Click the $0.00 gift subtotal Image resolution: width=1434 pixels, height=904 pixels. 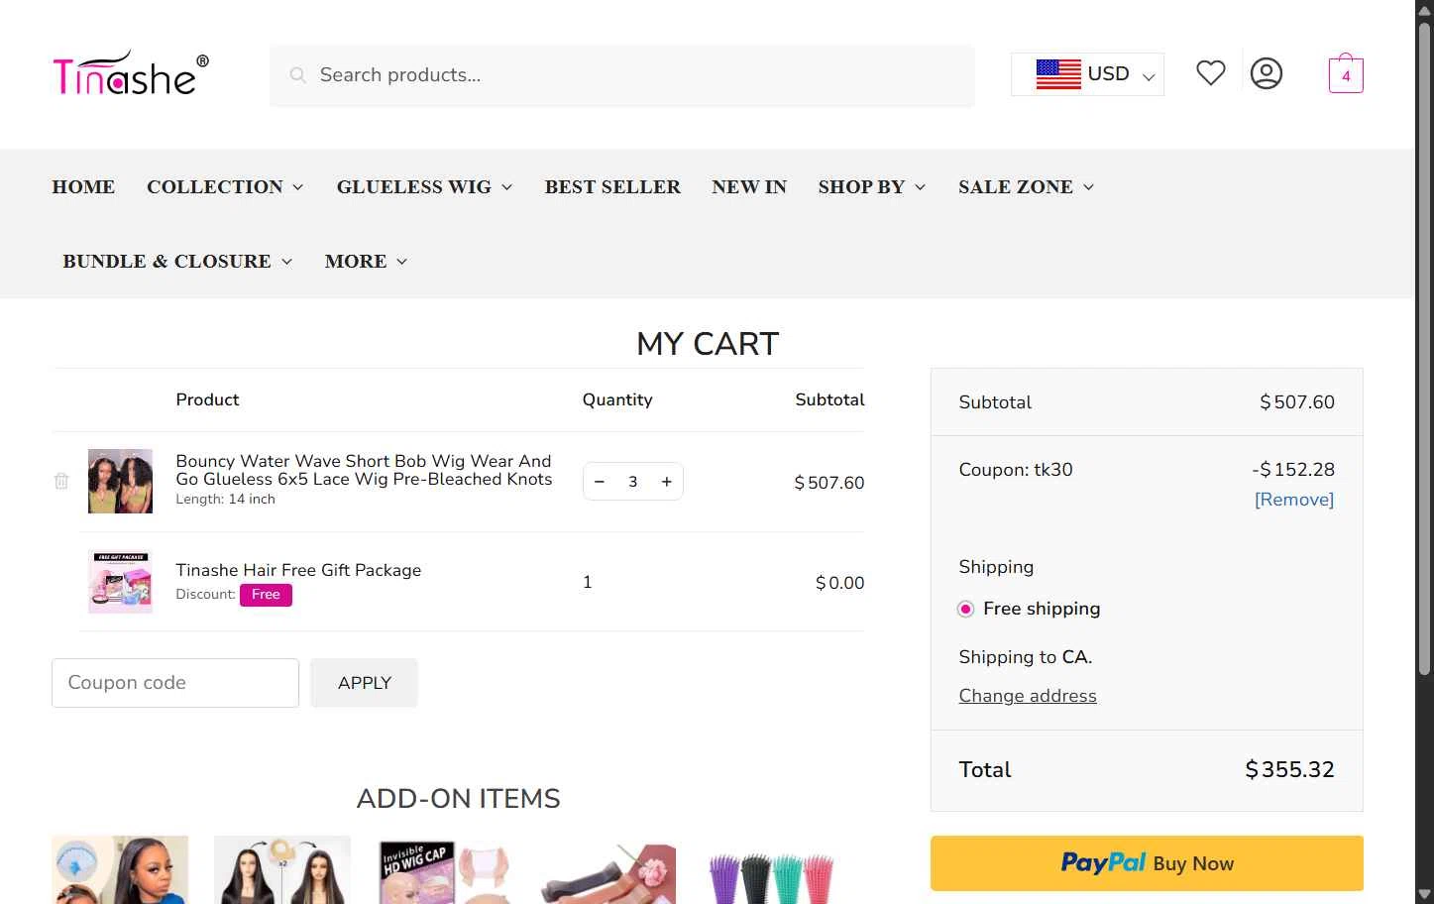coord(839,583)
